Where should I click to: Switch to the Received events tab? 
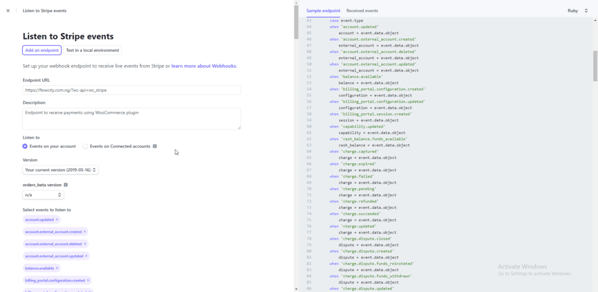(x=362, y=10)
